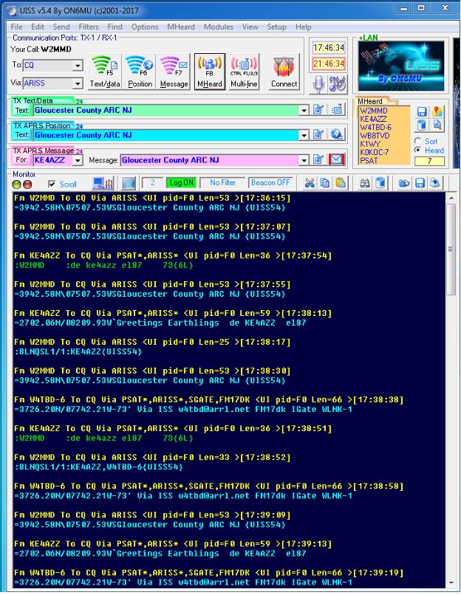Show MHeard stations on map
Image resolution: width=461 pixels, height=595 pixels.
pos(437,111)
